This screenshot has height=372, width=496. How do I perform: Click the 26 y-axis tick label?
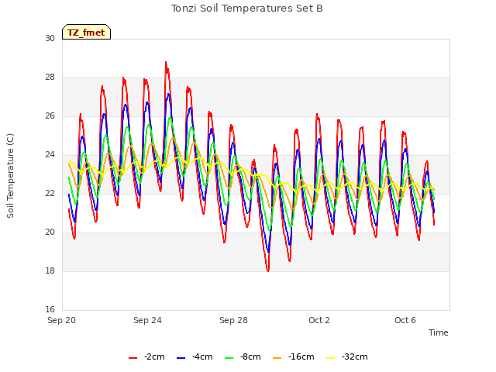point(50,115)
